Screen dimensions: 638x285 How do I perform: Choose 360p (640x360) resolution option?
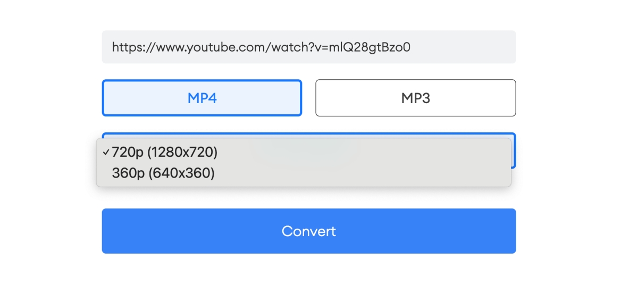point(163,173)
